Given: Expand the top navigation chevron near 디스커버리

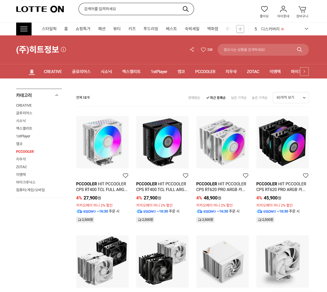Looking at the screenshot, I should [x=306, y=29].
